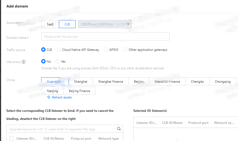Click the Refresh assets circular arrow icon
238x141 pixels.
coord(49,97)
